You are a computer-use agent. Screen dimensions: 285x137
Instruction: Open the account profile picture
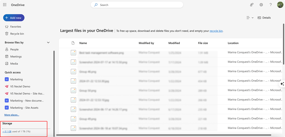coord(280,5)
